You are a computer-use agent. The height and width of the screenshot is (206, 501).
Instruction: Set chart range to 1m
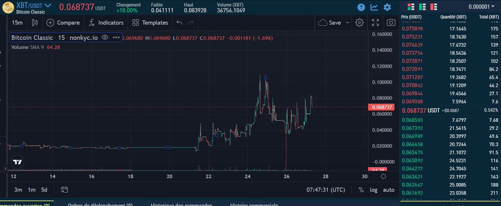tap(31, 190)
